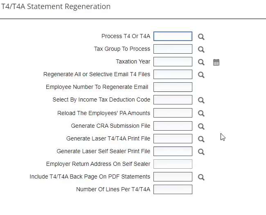
Task: Click Employee Number To Regenerate Email field
Action: click(173, 87)
